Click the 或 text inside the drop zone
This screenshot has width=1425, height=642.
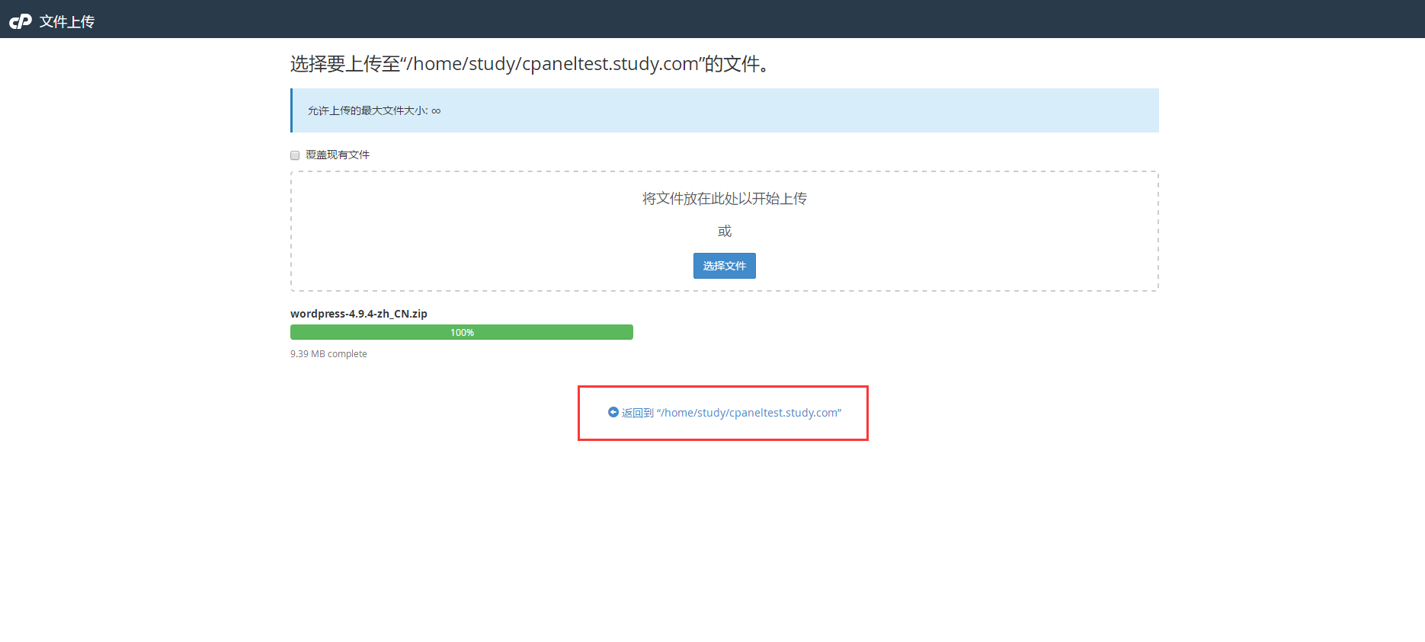click(x=724, y=231)
